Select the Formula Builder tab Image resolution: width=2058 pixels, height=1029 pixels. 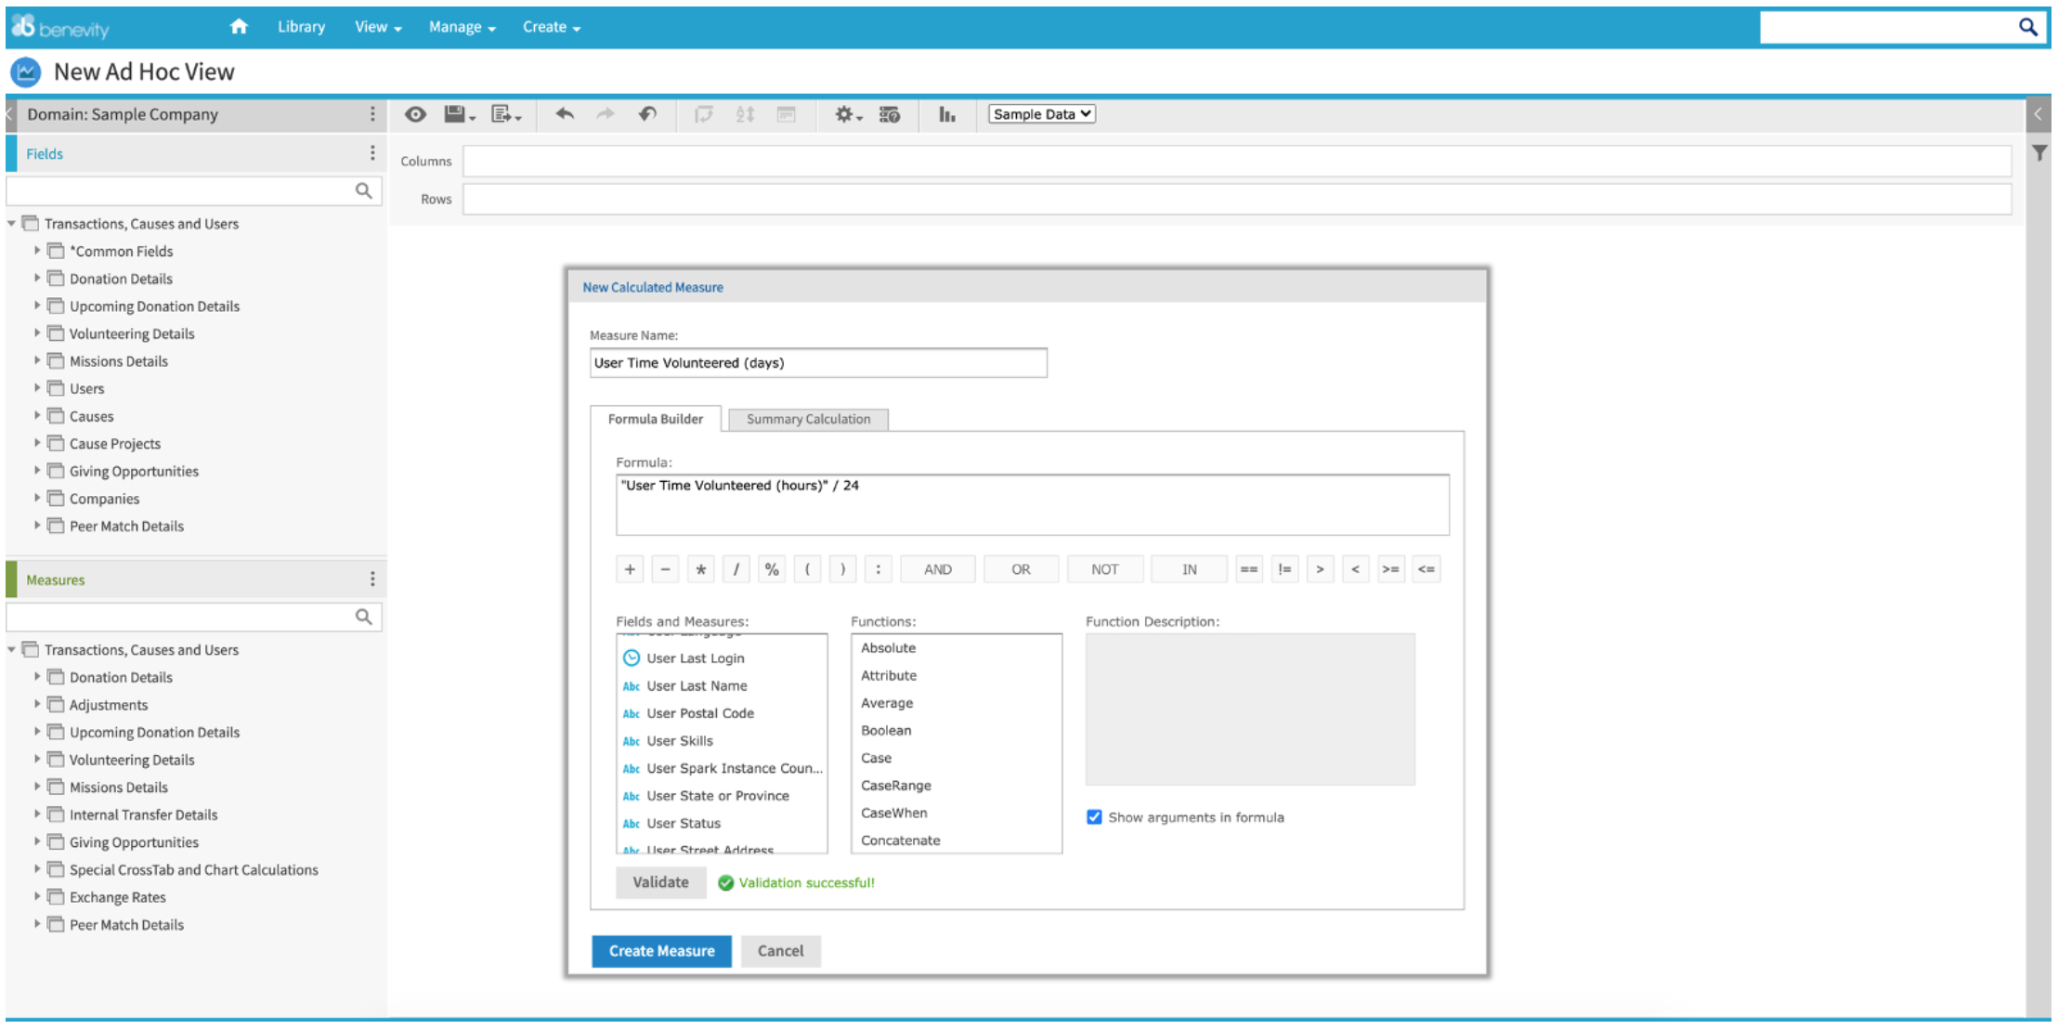coord(655,419)
